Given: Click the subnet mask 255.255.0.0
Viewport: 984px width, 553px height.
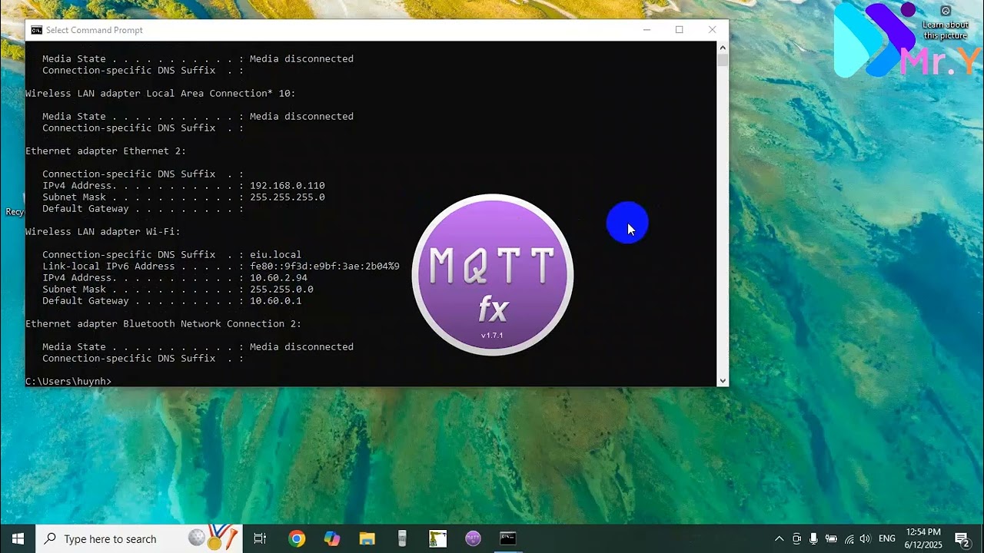Looking at the screenshot, I should pyautogui.click(x=281, y=290).
